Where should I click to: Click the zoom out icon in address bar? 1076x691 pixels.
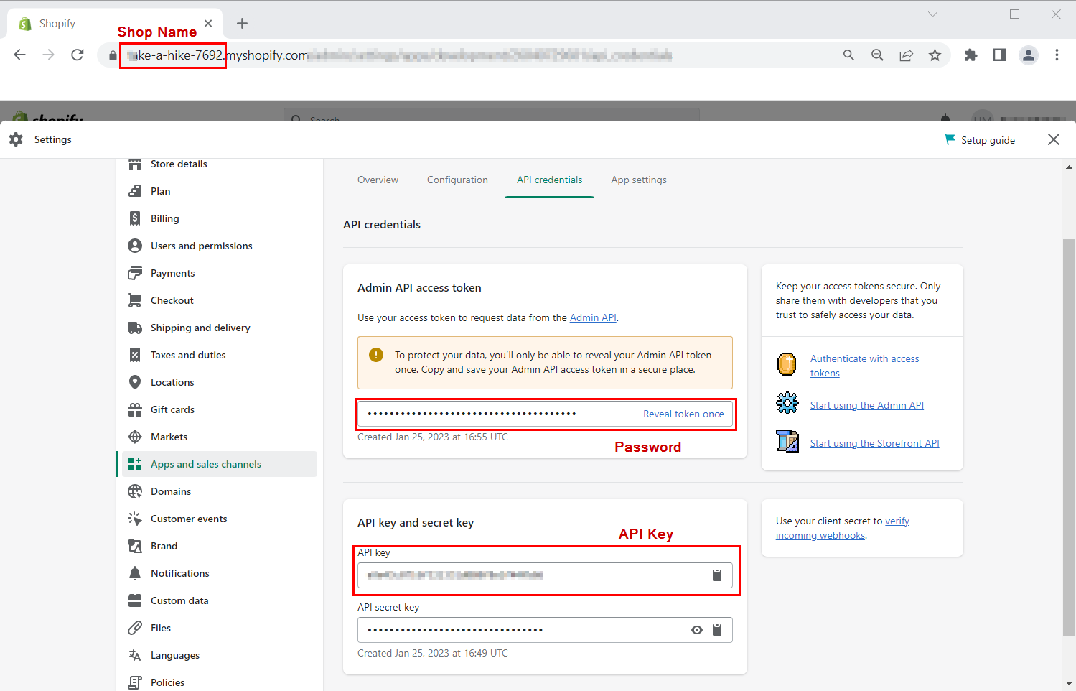point(877,55)
